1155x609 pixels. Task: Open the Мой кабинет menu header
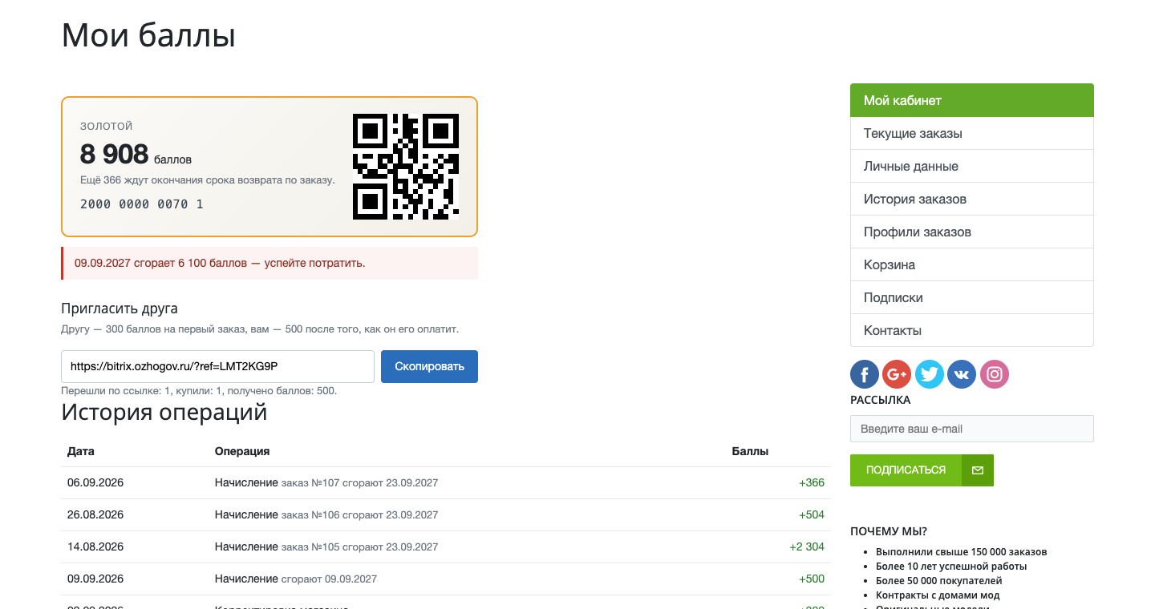972,100
